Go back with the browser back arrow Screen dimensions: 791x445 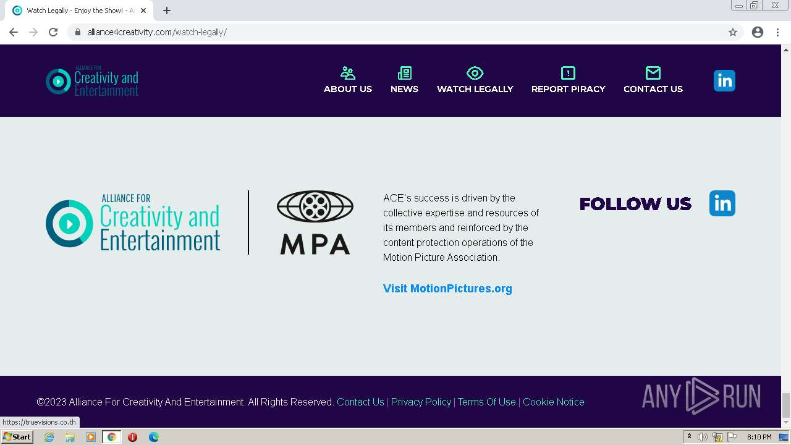14,32
